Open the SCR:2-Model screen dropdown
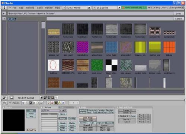 (64, 8)
